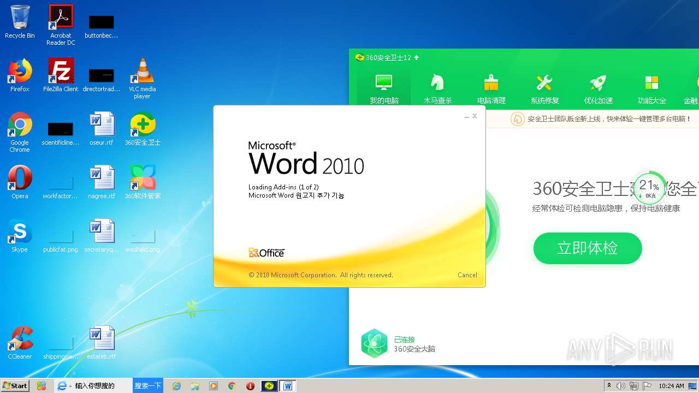Switch to Word taskbar button
The width and height of the screenshot is (699, 393).
288,386
